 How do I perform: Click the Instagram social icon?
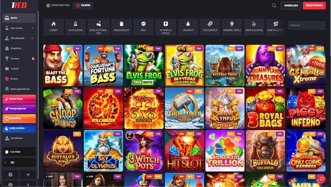(10, 174)
